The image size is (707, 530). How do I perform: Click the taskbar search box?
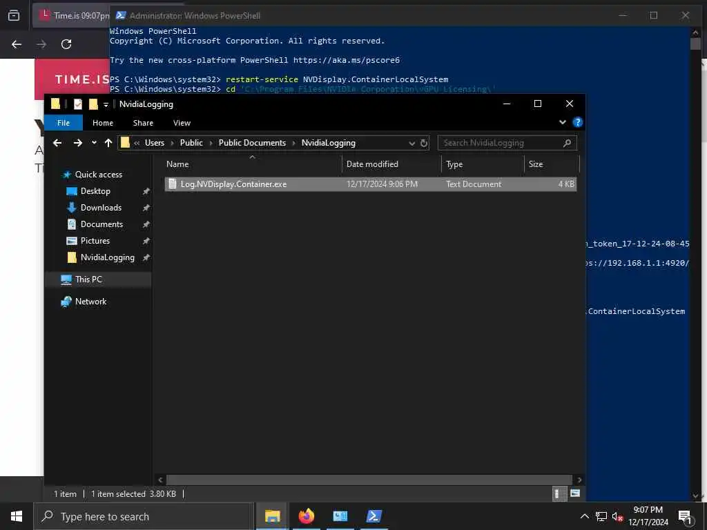pyautogui.click(x=144, y=516)
